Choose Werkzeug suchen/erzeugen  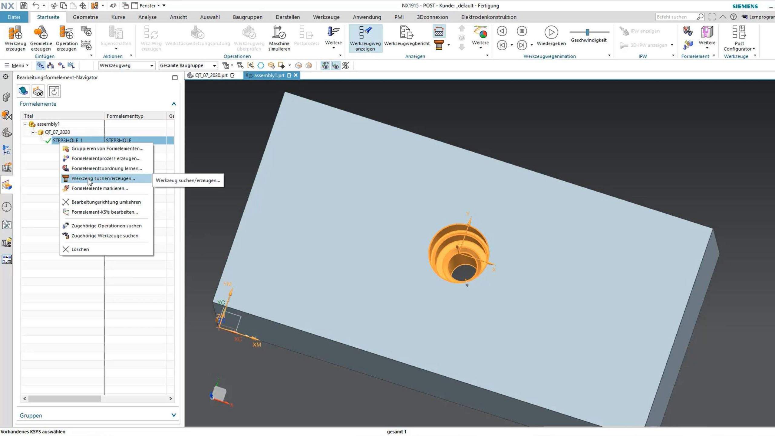coord(107,178)
